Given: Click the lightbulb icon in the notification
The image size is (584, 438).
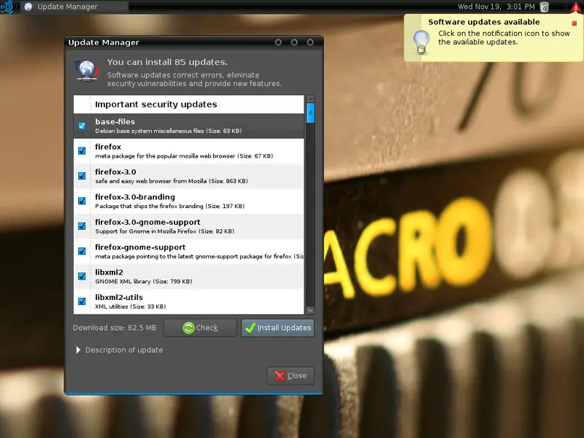Looking at the screenshot, I should point(421,42).
